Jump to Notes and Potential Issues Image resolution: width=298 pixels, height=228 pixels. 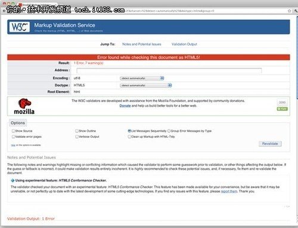[142, 44]
